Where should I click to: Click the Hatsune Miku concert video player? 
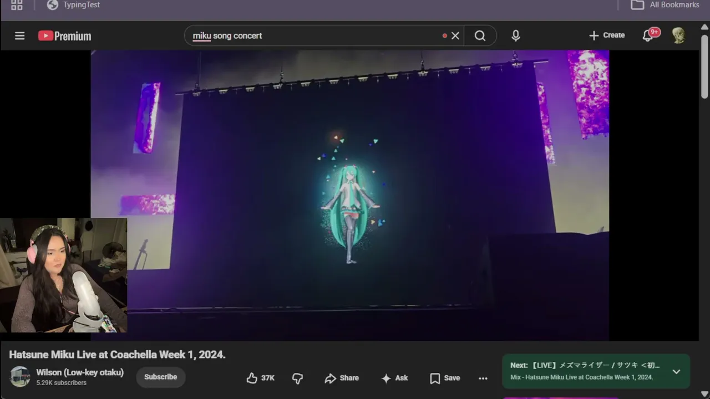tap(350, 195)
